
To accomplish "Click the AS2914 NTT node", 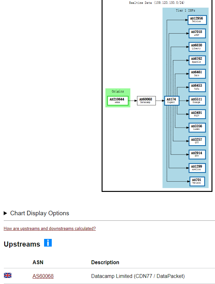I will (197, 154).
